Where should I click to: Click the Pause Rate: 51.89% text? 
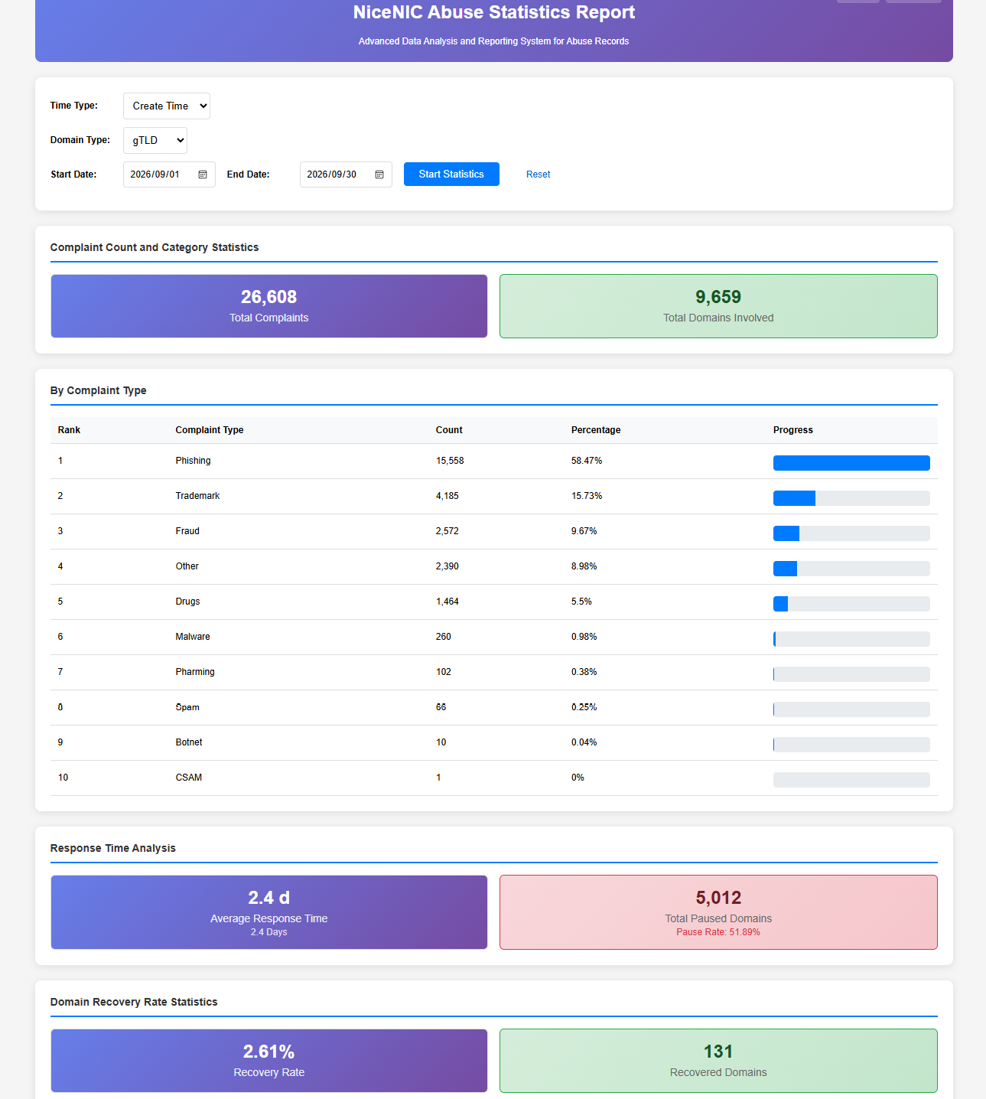718,932
